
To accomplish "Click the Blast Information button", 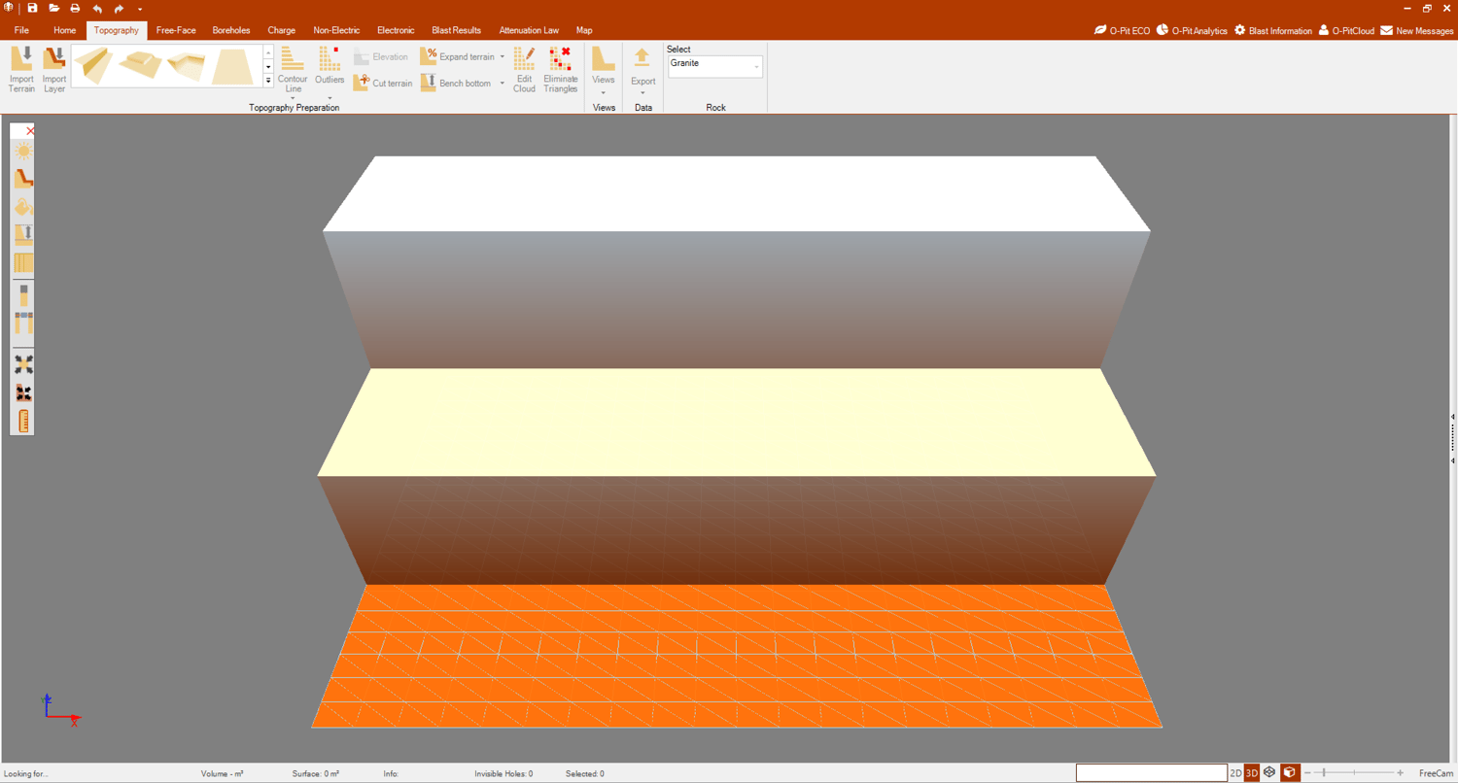I will pos(1273,31).
